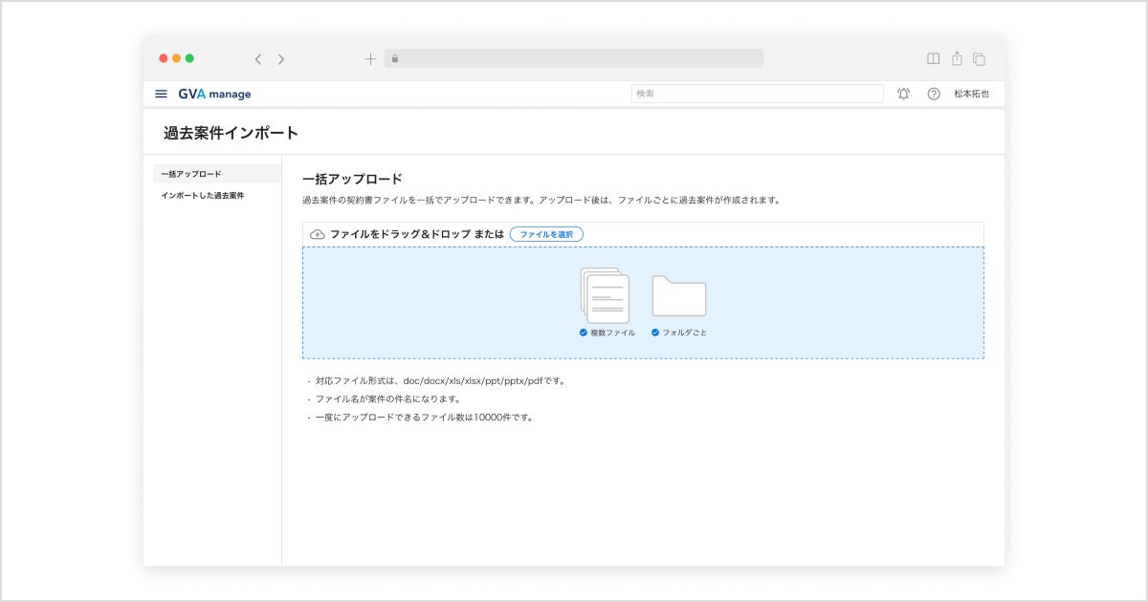Open a new tab with plus icon
This screenshot has width=1148, height=602.
tap(370, 58)
